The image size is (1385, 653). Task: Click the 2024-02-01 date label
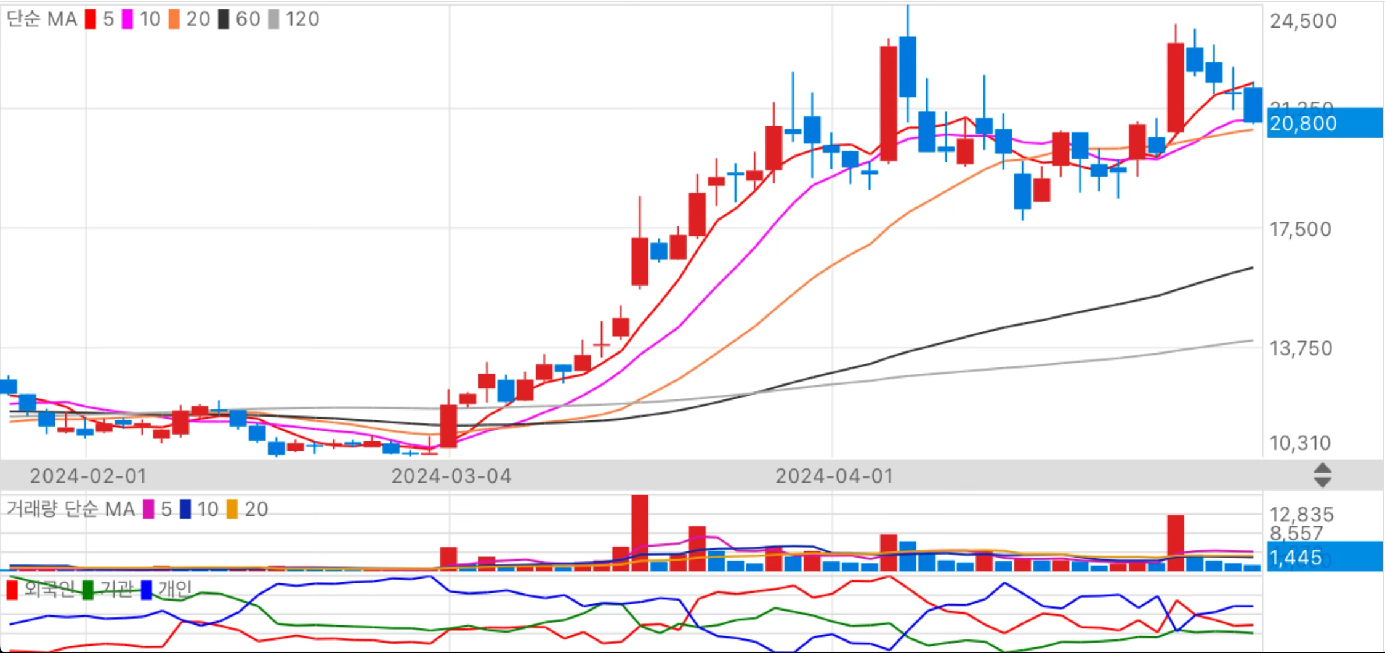tap(88, 476)
